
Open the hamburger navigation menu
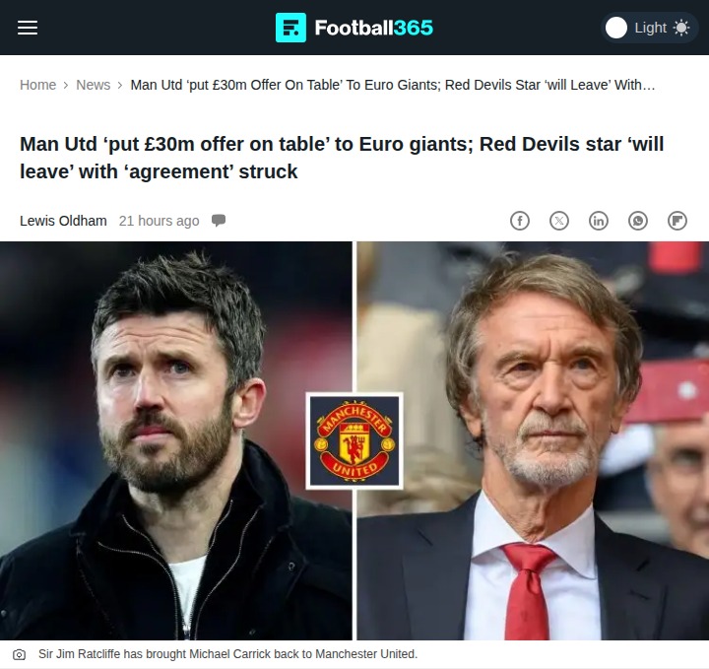(x=28, y=28)
